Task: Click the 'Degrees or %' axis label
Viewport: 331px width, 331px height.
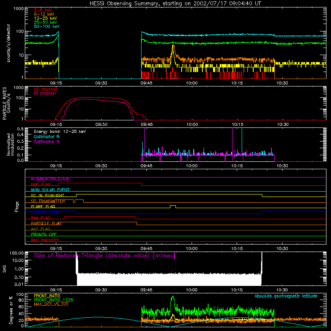Action: [11, 310]
